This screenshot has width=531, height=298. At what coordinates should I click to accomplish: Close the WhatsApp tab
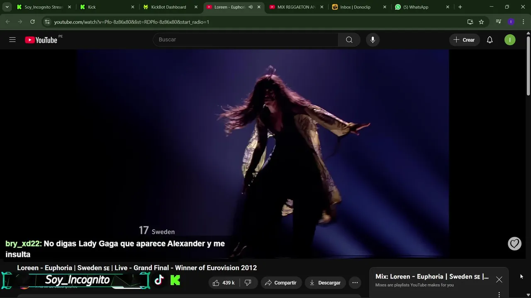(447, 7)
